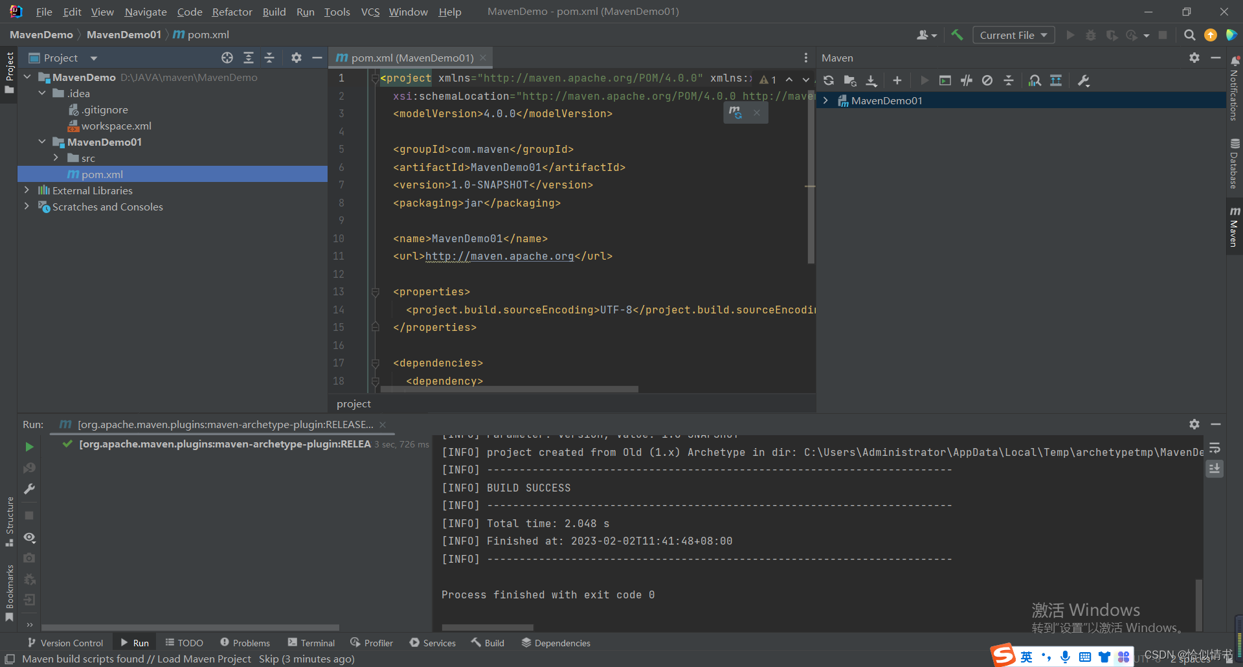Open the Current File run configuration dropdown
The width and height of the screenshot is (1243, 667).
[x=1013, y=35]
